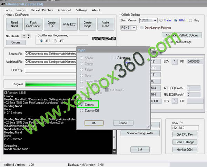
Task: Open the Settings menu
Action: click(81, 10)
